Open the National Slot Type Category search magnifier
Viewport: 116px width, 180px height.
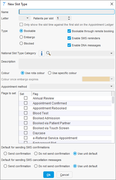pyautogui.click(x=48, y=53)
